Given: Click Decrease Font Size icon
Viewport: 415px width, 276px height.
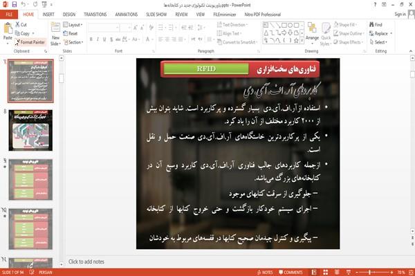Looking at the screenshot, I should pyautogui.click(x=142, y=28).
